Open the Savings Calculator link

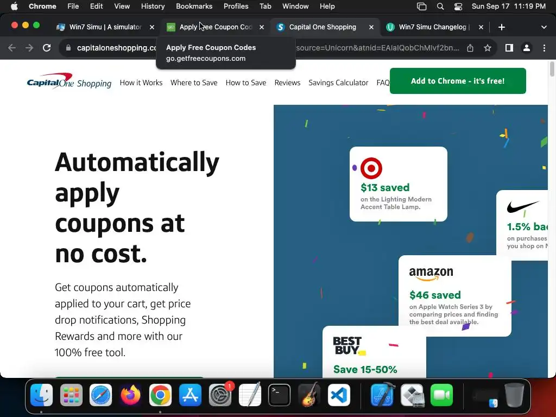[x=338, y=83]
